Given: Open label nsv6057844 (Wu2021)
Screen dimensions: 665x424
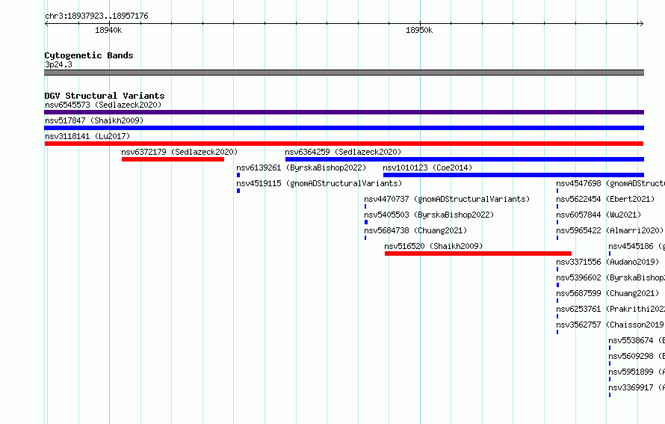Looking at the screenshot, I should pyautogui.click(x=598, y=215).
